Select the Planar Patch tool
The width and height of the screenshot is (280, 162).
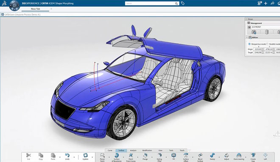tap(102, 157)
